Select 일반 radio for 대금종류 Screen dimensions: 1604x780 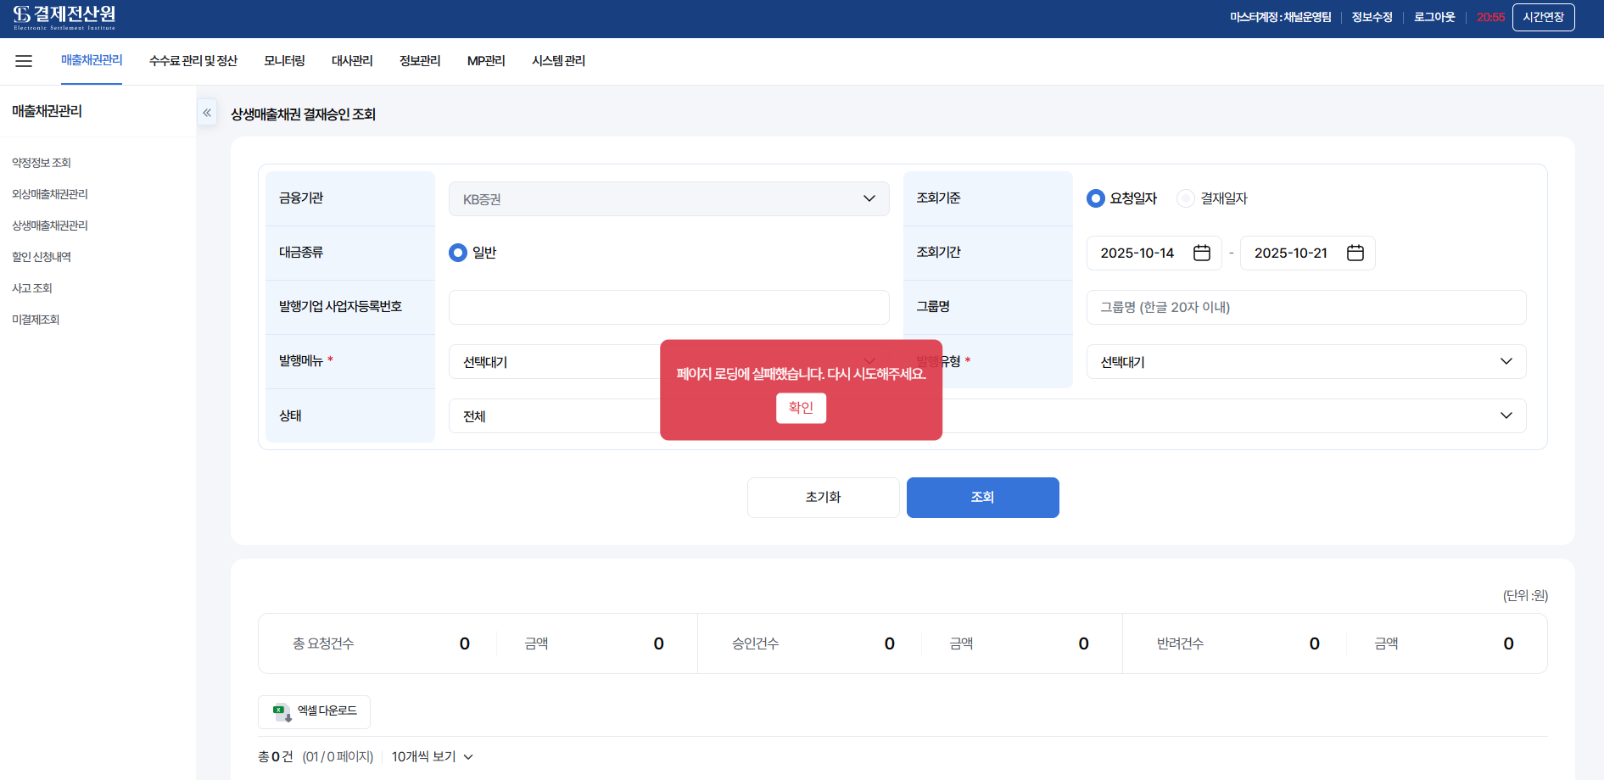pos(472,253)
